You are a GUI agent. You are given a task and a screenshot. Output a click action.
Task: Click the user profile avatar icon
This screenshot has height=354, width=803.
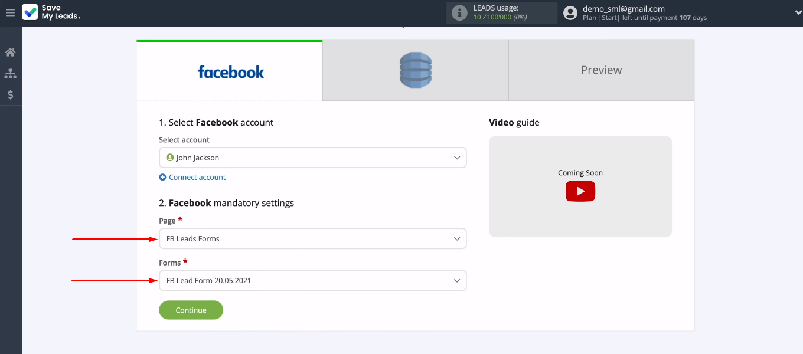570,13
